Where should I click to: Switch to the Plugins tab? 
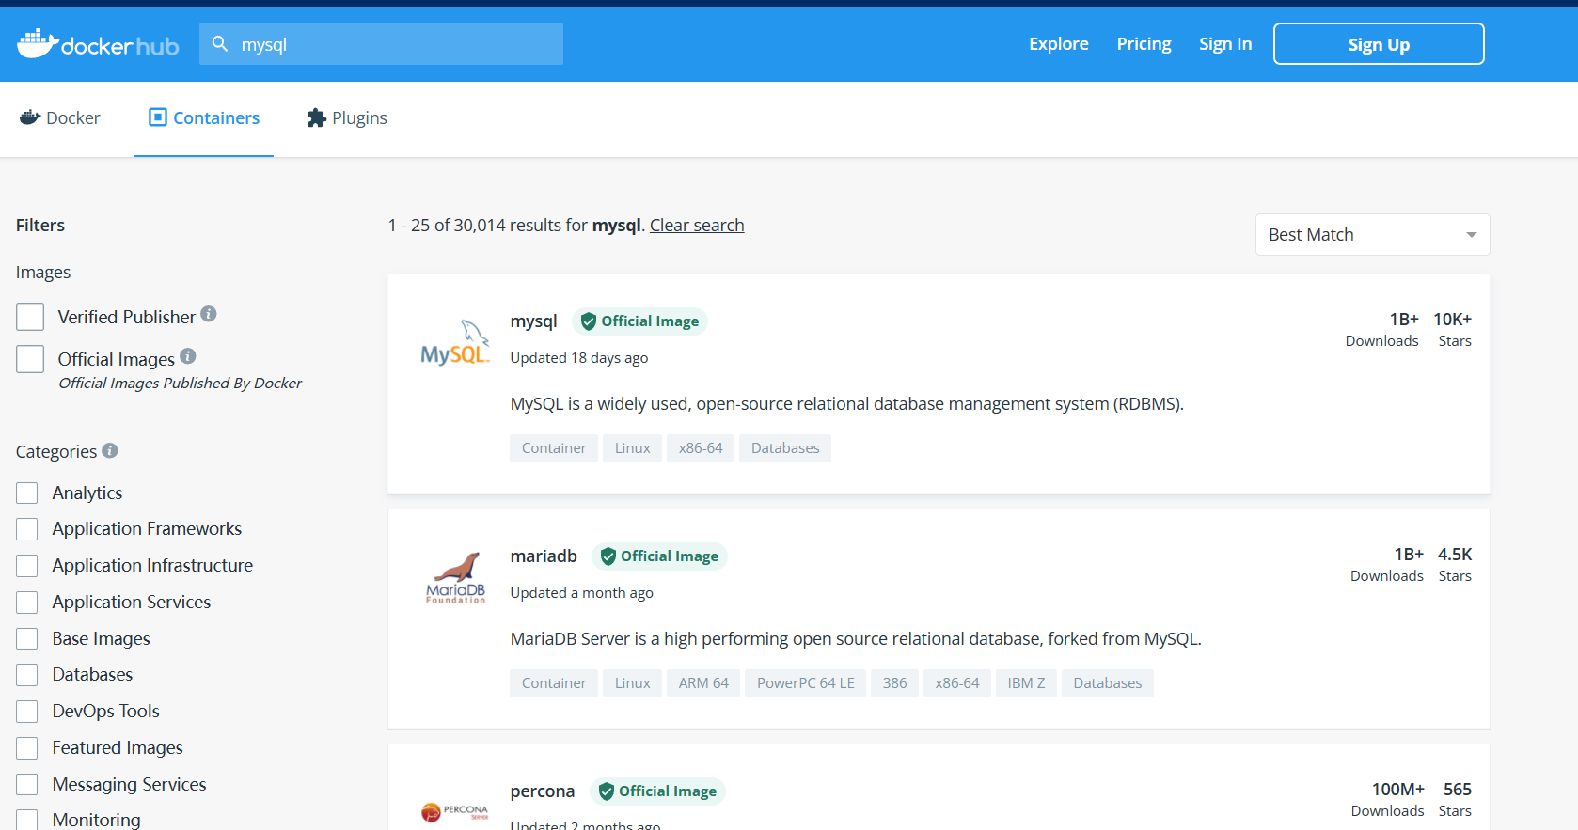tap(347, 118)
